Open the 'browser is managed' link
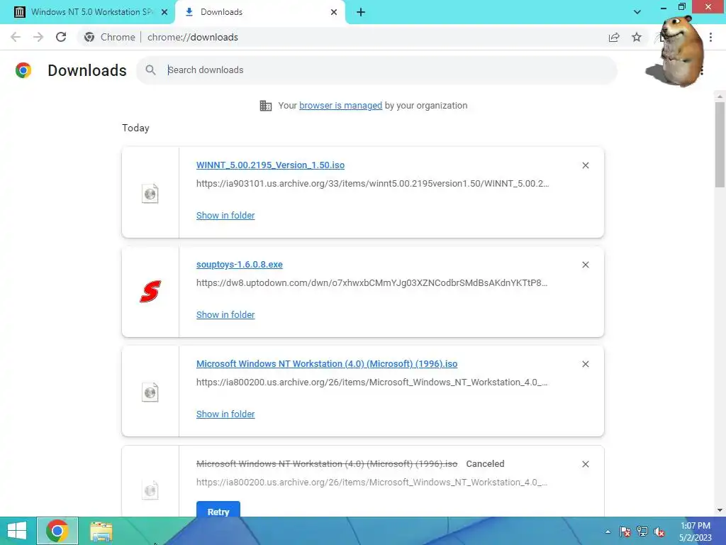 (341, 106)
